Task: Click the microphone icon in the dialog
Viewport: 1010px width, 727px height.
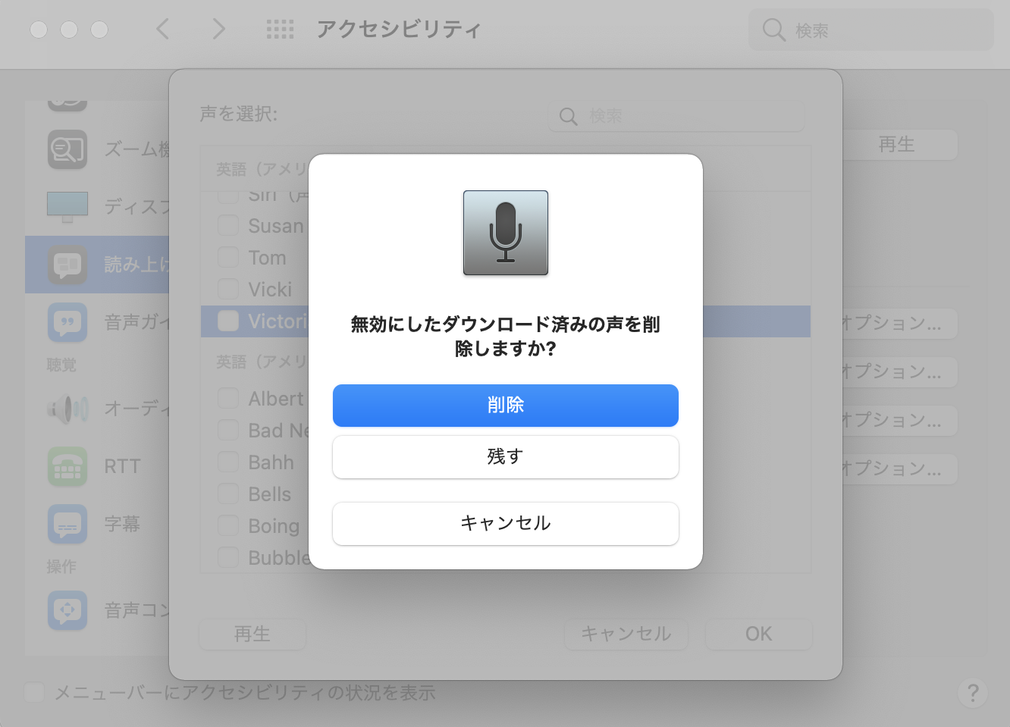Action: [506, 233]
